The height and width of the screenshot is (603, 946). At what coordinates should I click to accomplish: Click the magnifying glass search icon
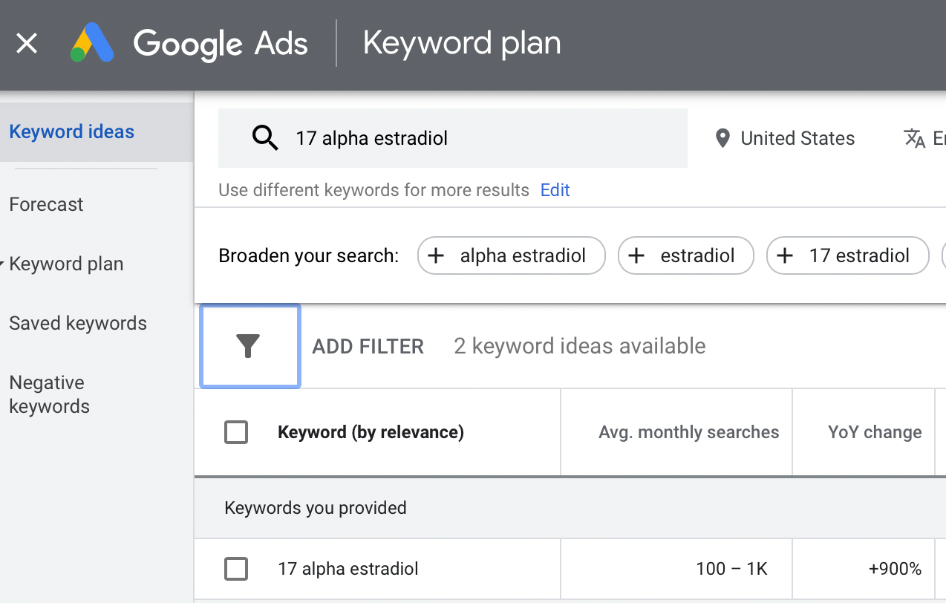265,138
